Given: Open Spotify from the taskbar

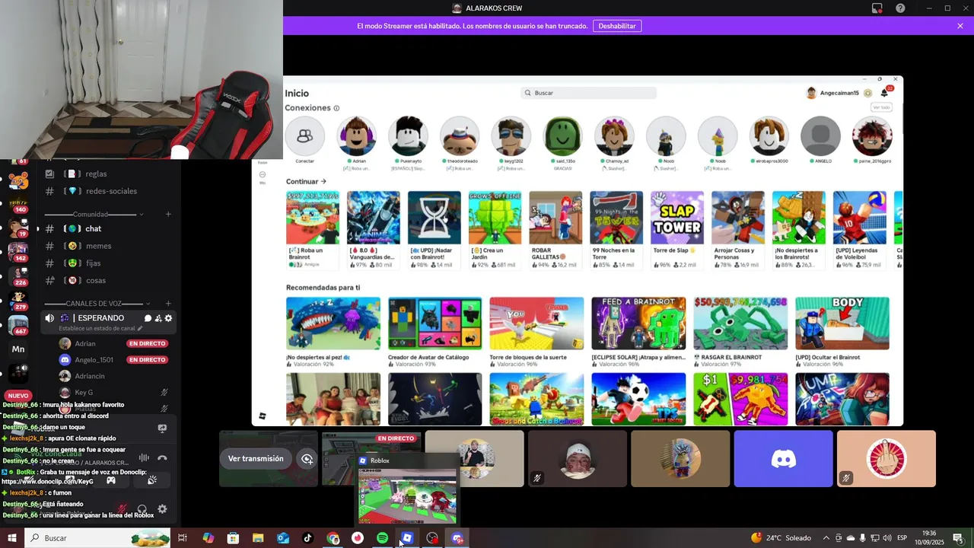Looking at the screenshot, I should tap(382, 538).
